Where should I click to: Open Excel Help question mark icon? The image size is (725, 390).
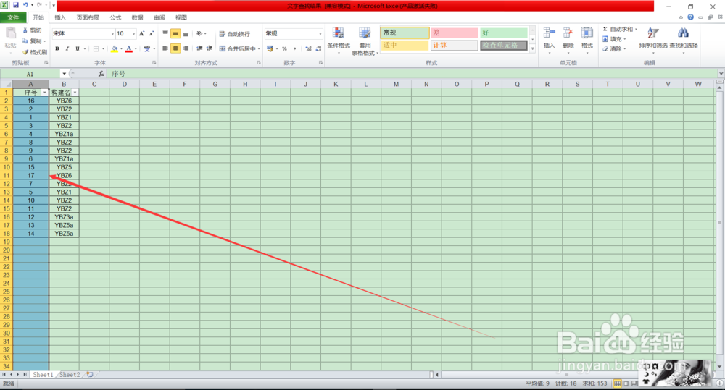pos(690,17)
